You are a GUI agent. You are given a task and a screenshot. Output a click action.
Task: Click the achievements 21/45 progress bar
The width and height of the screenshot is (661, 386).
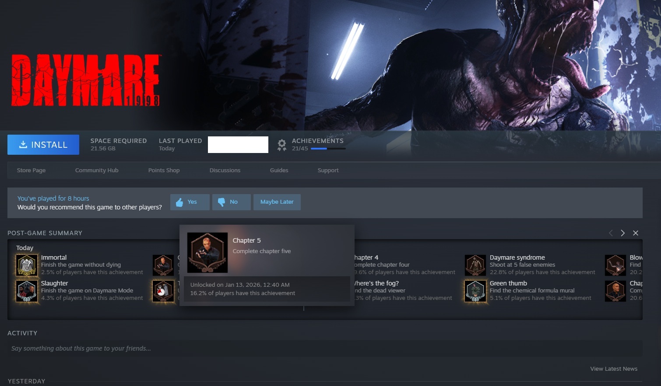click(x=328, y=149)
